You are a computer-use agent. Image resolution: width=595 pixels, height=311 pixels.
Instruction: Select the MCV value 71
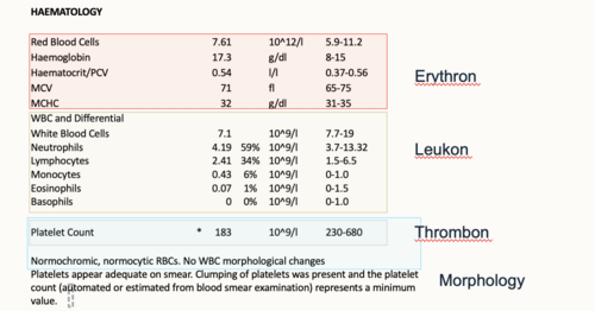226,88
